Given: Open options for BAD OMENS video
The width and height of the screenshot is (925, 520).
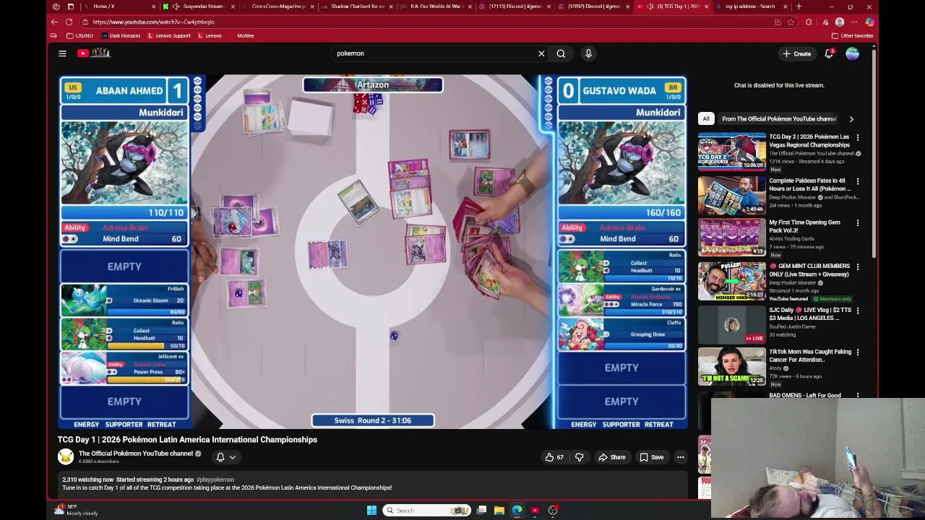Looking at the screenshot, I should click(858, 396).
